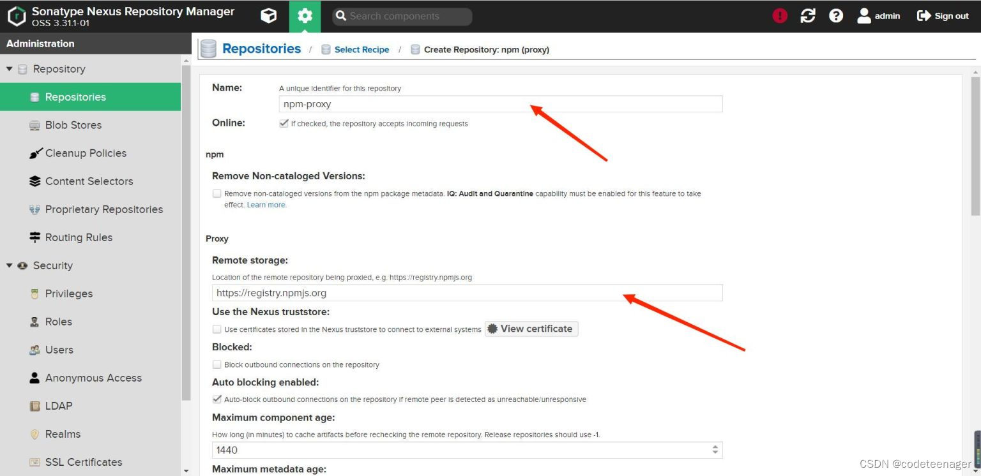Click the Content Selectors layers icon
Viewport: 981px width, 476px height.
(34, 181)
